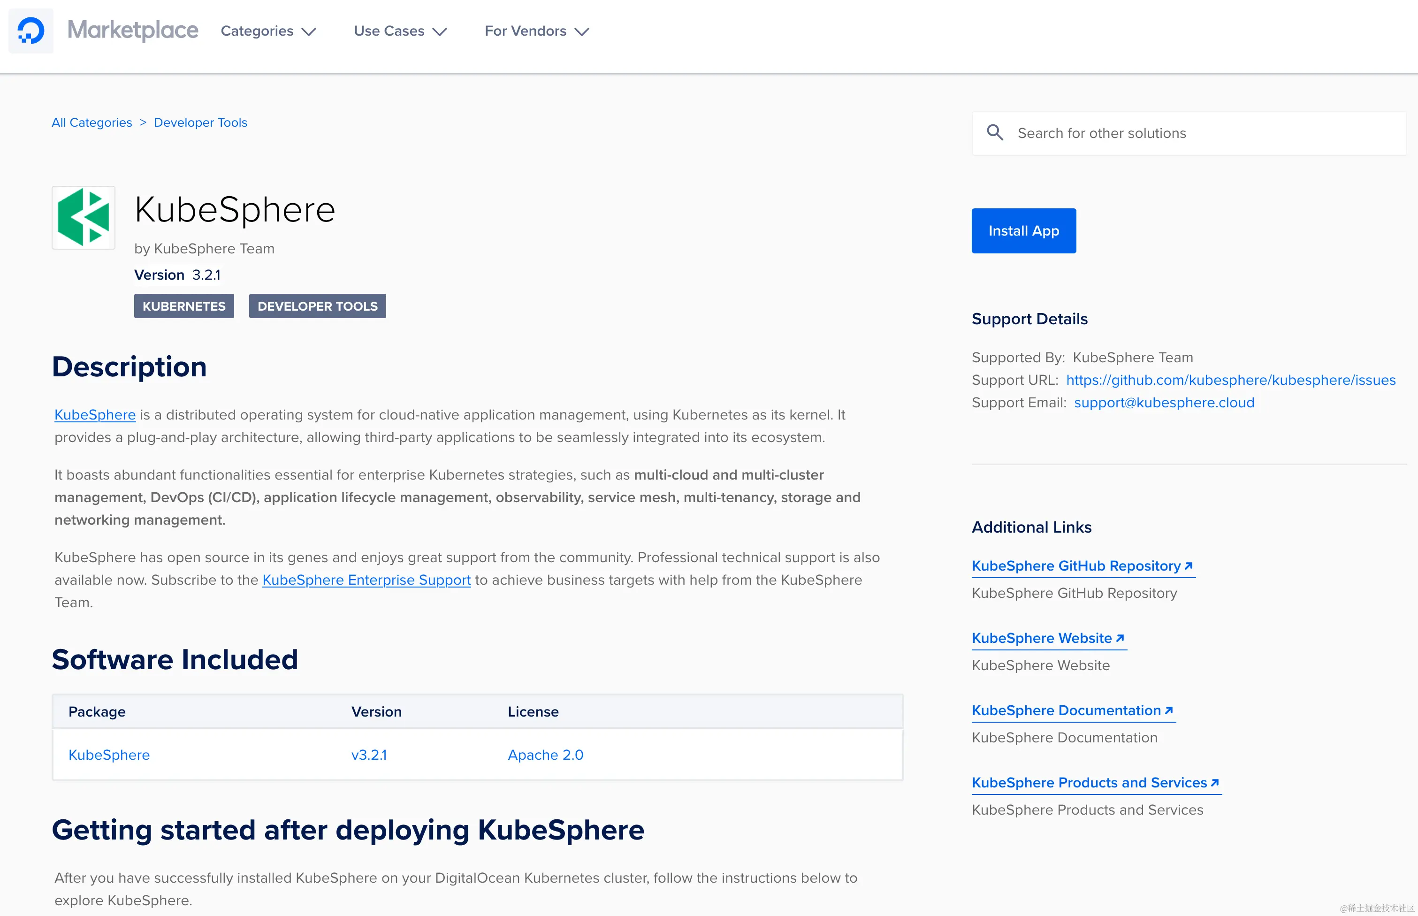Viewport: 1418px width, 916px height.
Task: Click the Install App button
Action: 1023,231
